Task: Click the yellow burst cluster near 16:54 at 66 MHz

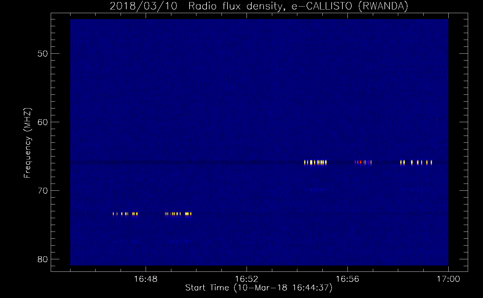Action: (315, 162)
